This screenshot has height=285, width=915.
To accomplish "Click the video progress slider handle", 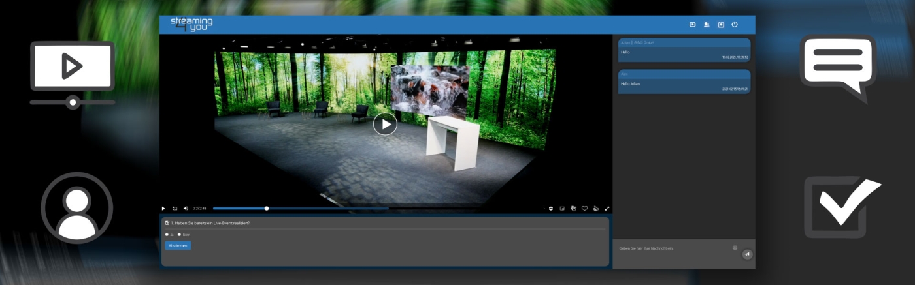I will [267, 209].
